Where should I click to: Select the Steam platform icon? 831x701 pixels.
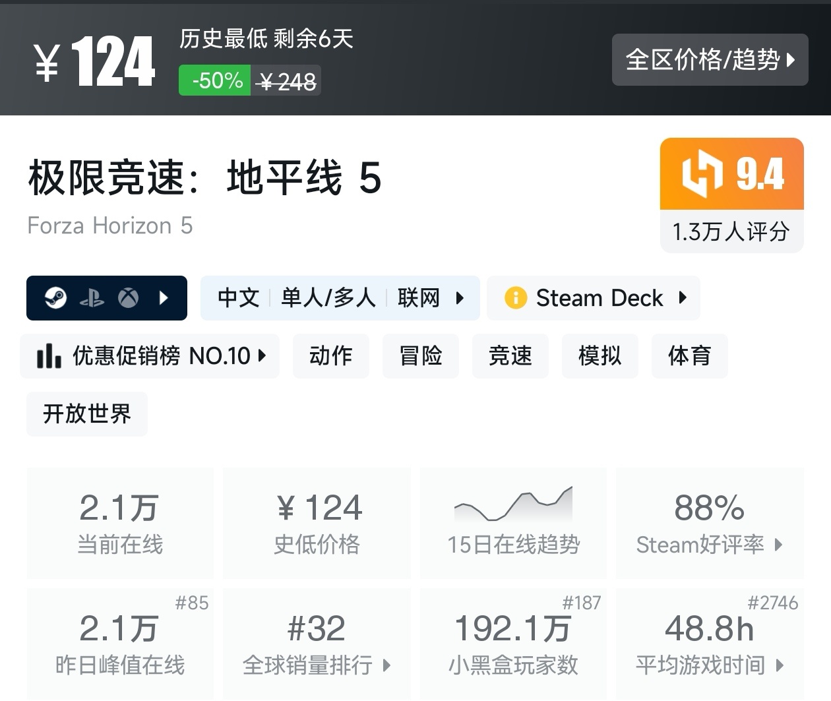click(x=56, y=298)
